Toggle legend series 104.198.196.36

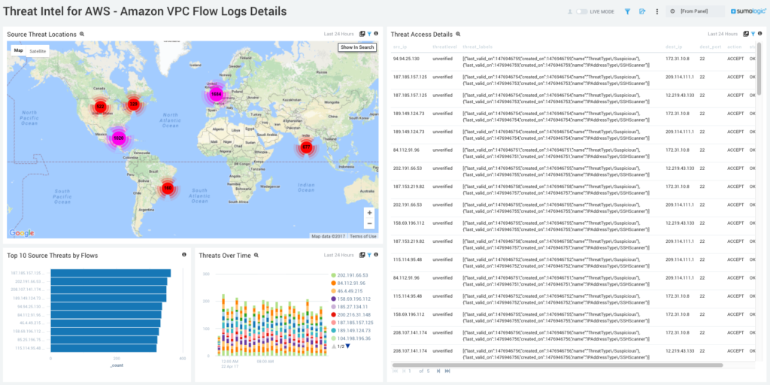tap(350, 338)
